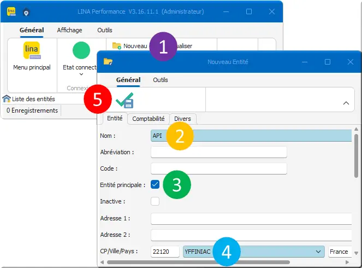Click the horizontal scrollbar thumb in form
The image size is (362, 268).
coord(198,262)
